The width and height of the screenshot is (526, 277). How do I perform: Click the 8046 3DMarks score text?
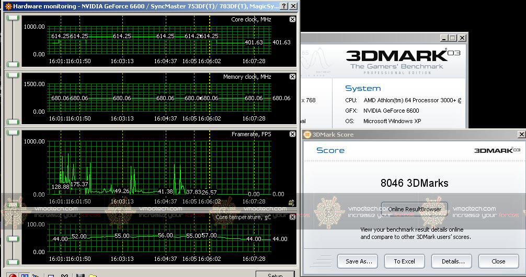[414, 183]
